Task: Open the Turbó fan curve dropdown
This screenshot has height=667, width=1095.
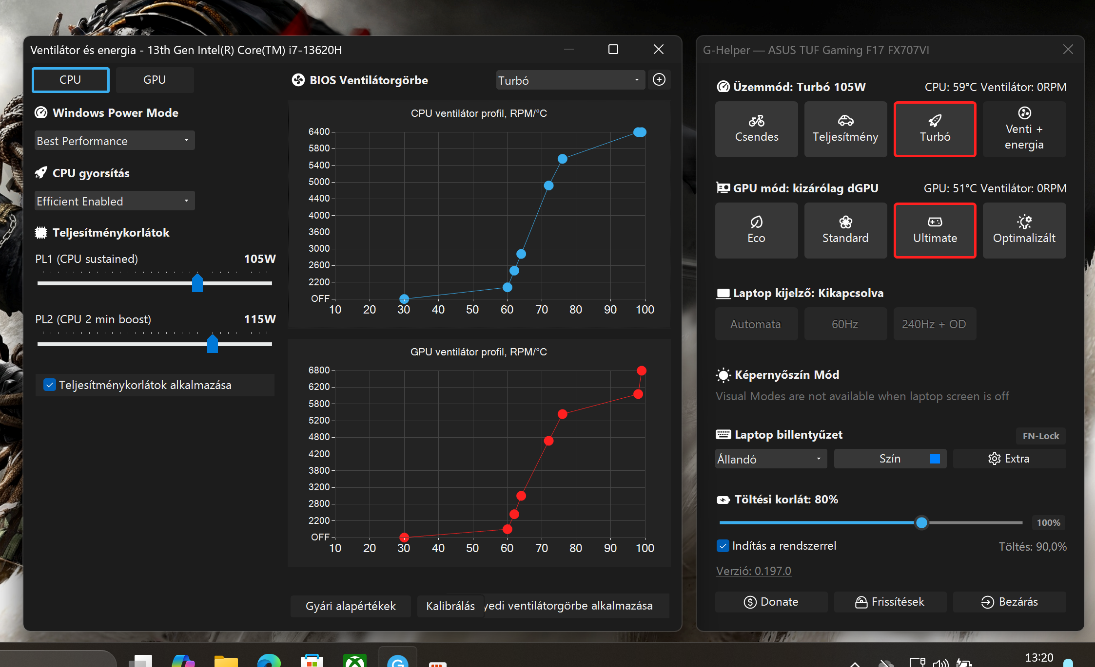Action: [x=569, y=80]
